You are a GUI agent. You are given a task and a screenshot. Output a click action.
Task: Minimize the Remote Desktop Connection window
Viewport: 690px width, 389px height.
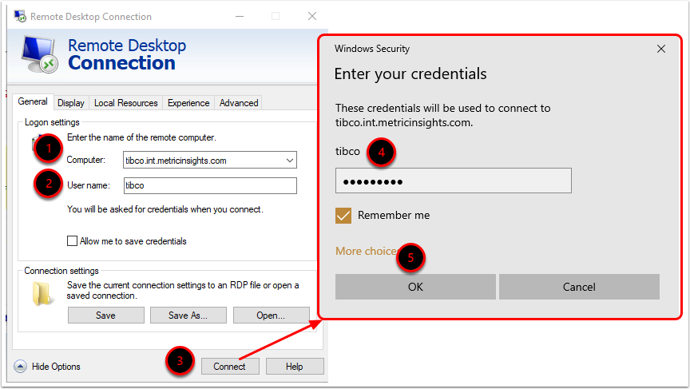pyautogui.click(x=240, y=16)
